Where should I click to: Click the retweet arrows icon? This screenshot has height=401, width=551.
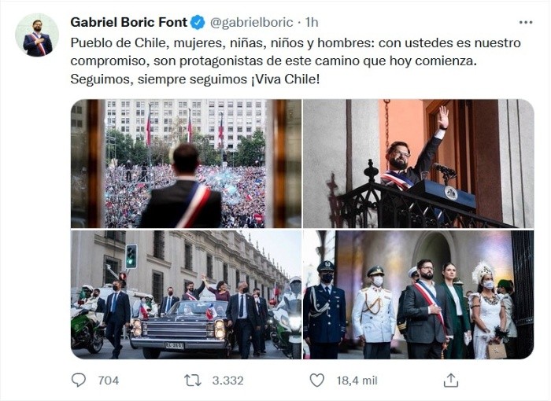coord(193,381)
